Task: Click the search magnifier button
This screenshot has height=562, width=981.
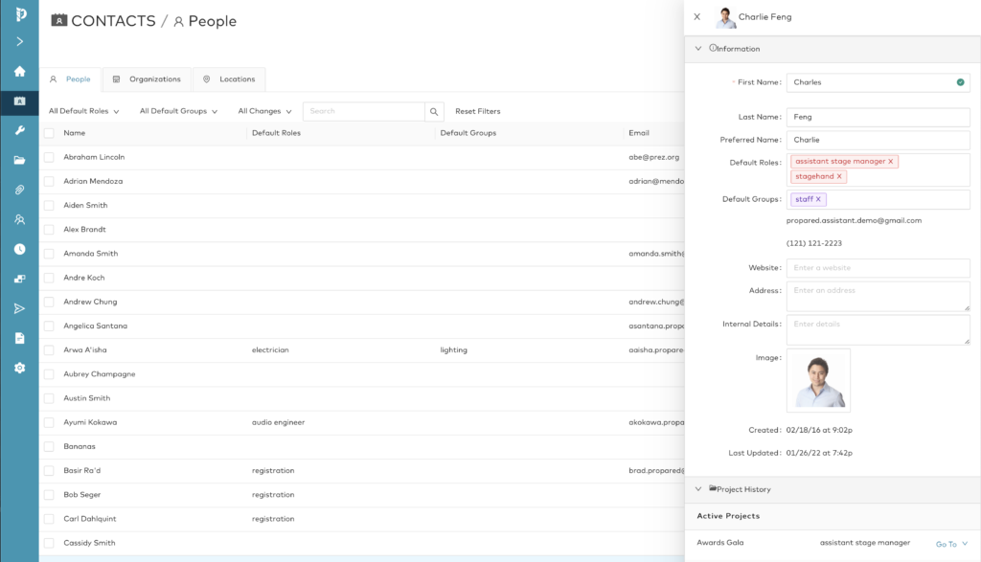Action: (x=435, y=111)
